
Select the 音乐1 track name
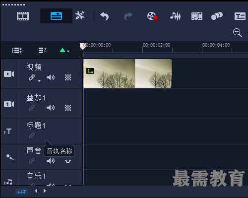click(x=36, y=176)
